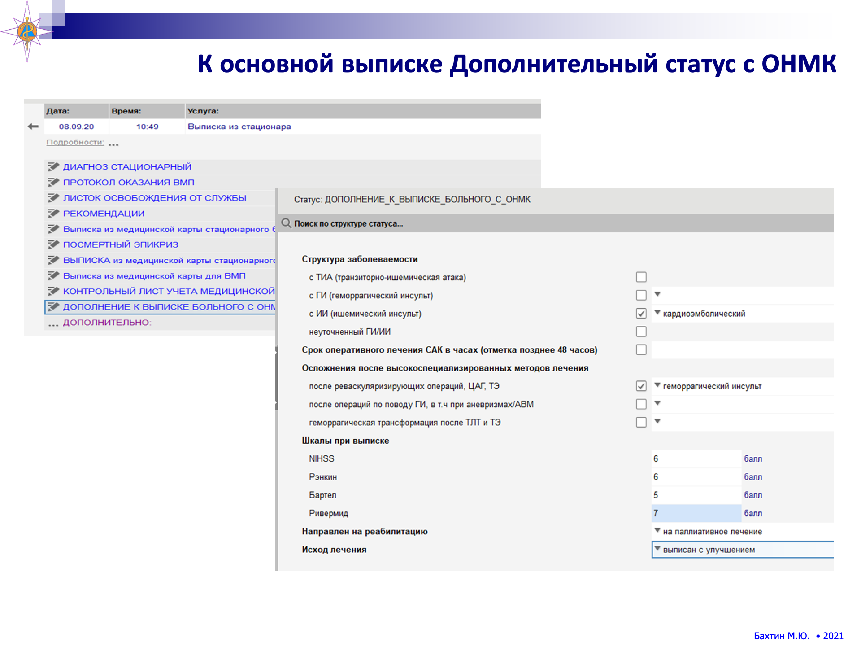Open the геморрагический инсульт complication dropdown
The height and width of the screenshot is (646, 861).
coord(657,385)
